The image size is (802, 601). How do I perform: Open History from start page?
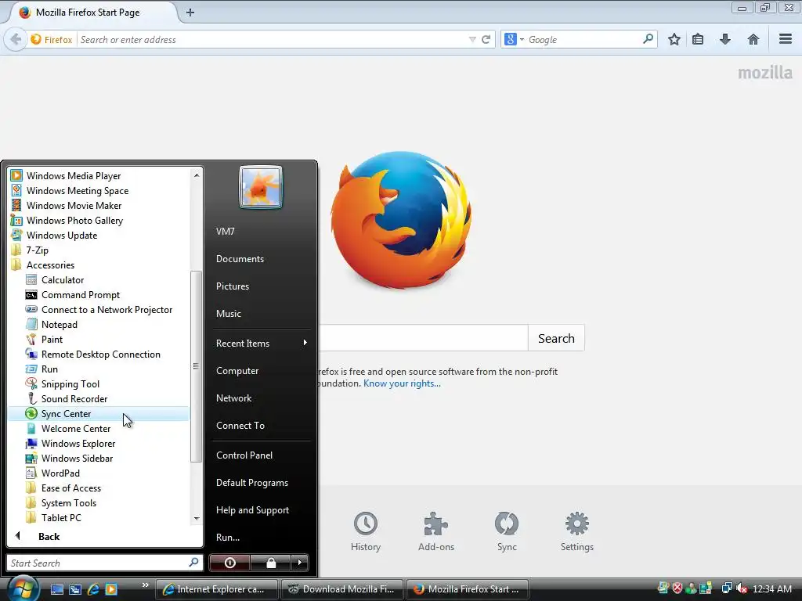(x=365, y=531)
